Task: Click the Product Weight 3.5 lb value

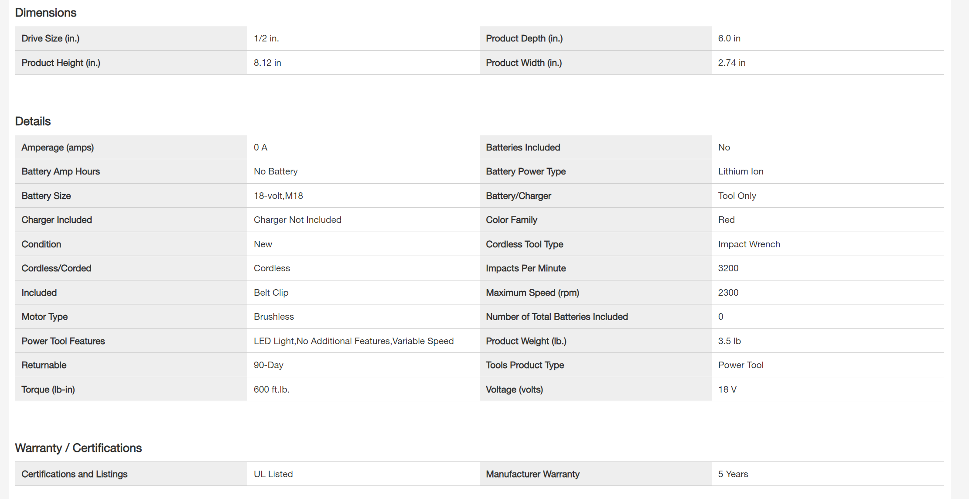Action: (729, 341)
